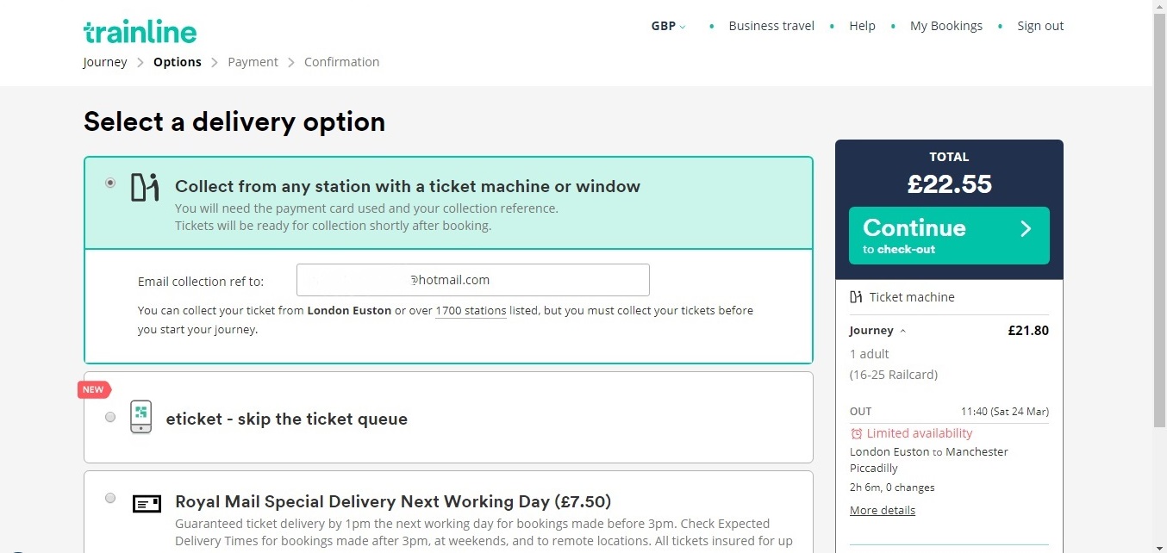This screenshot has height=553, width=1167.
Task: Click the Limited availability alarm clock icon
Action: point(856,433)
